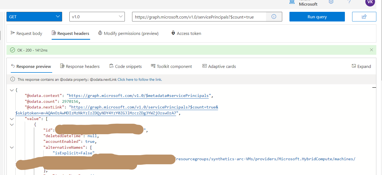Switch to the Code snippets tab
382x175 pixels.
coord(125,66)
